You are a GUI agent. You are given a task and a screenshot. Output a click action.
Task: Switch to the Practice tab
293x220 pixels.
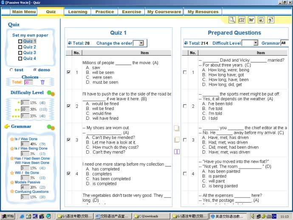pyautogui.click(x=104, y=12)
